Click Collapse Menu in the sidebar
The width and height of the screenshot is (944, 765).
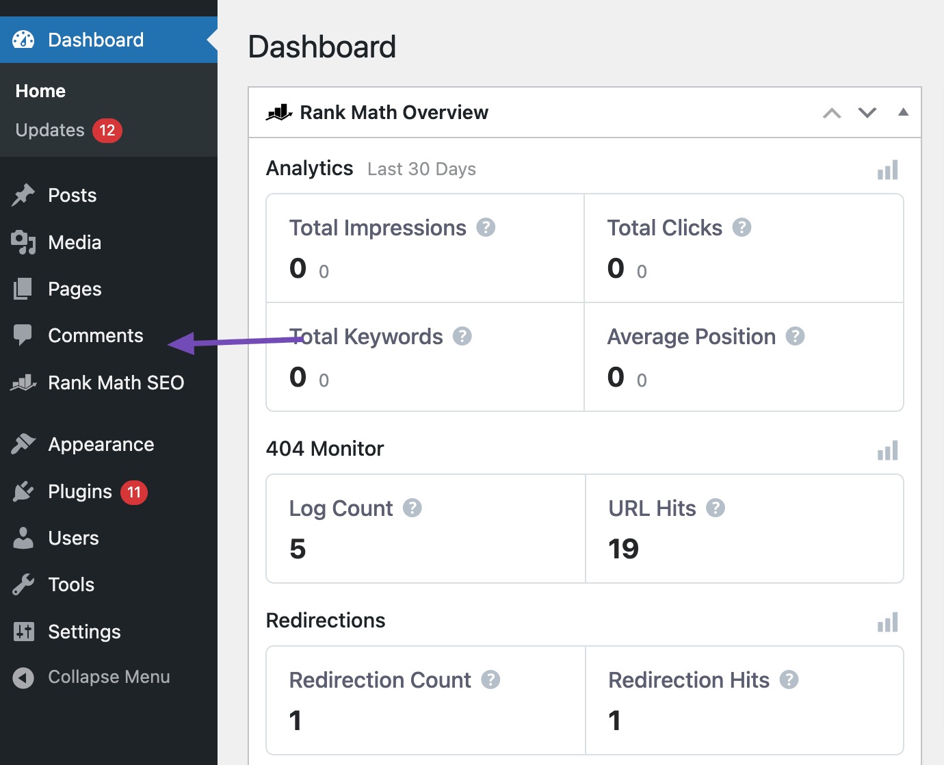[109, 677]
